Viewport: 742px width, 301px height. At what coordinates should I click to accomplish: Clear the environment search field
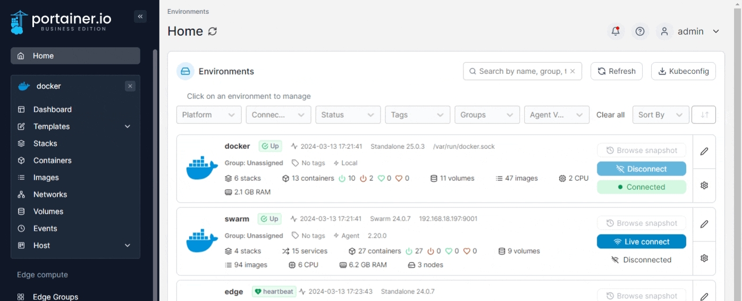(572, 71)
